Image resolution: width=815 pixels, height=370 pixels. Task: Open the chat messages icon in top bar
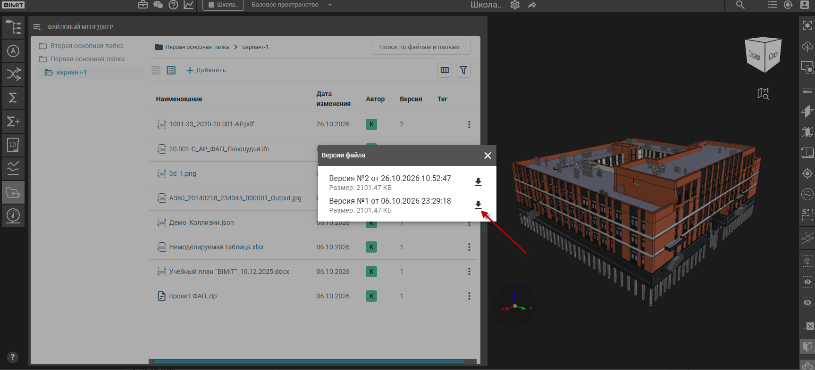pyautogui.click(x=158, y=5)
